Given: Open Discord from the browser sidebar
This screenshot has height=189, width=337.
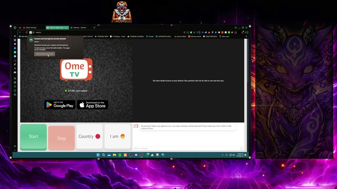Looking at the screenshot, I should tap(15, 72).
